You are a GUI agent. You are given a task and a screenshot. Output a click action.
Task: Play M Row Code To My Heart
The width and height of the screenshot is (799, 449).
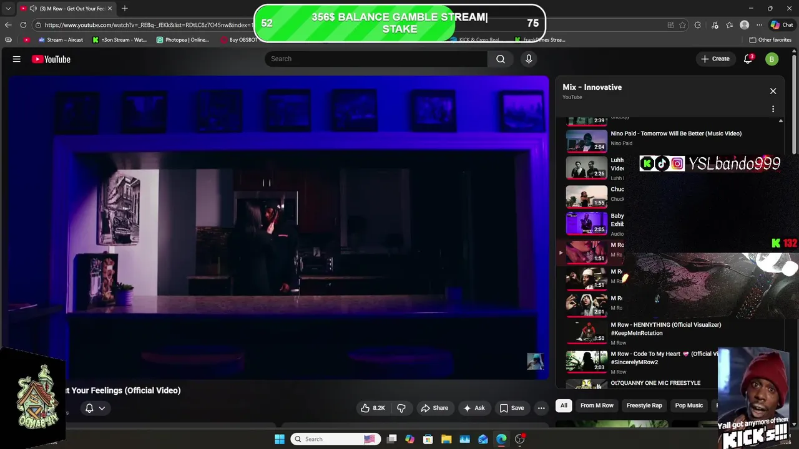(664, 358)
